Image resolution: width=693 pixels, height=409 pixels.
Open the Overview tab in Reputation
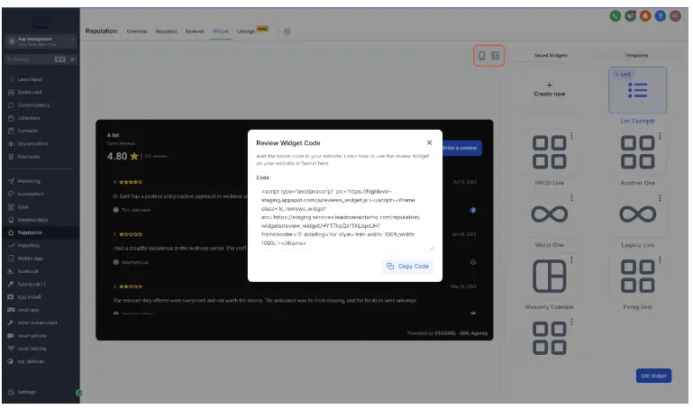(137, 32)
